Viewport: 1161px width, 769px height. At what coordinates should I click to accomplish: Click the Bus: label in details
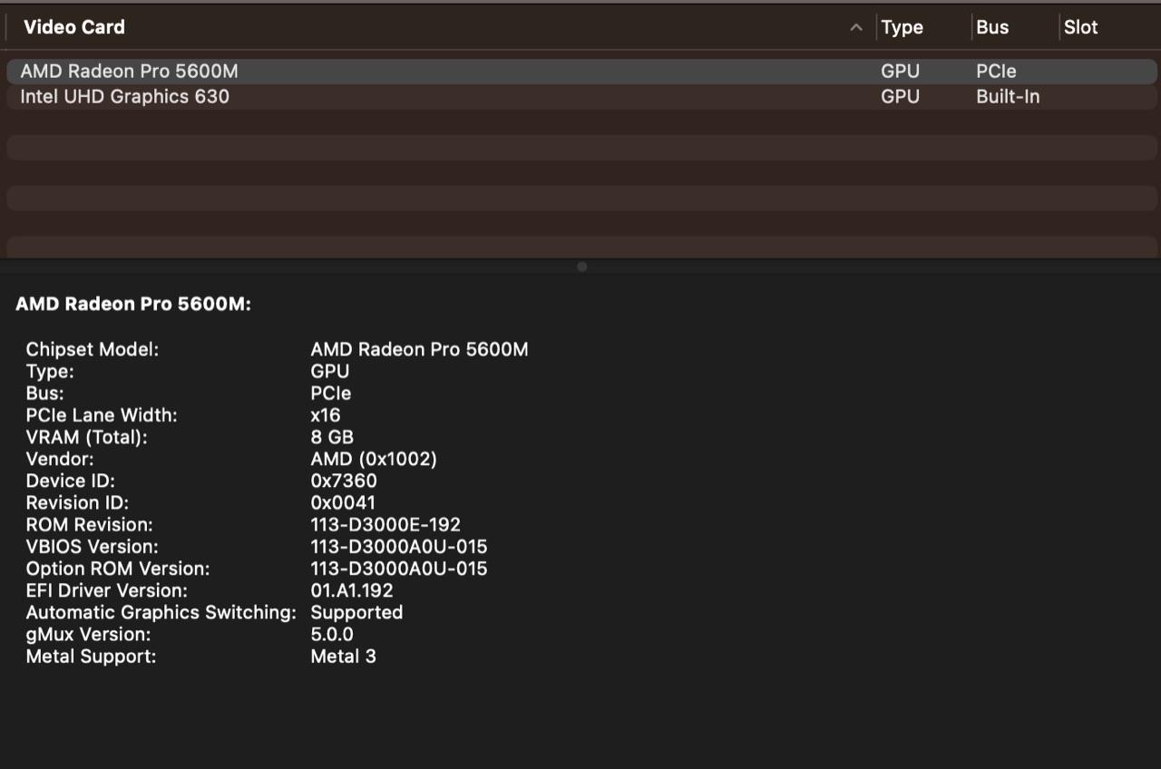(45, 394)
